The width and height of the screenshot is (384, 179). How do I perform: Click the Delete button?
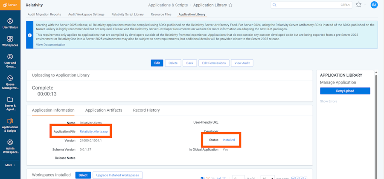pyautogui.click(x=173, y=63)
